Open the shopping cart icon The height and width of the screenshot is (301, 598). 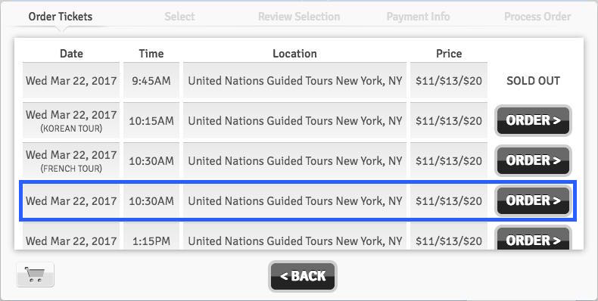(36, 275)
